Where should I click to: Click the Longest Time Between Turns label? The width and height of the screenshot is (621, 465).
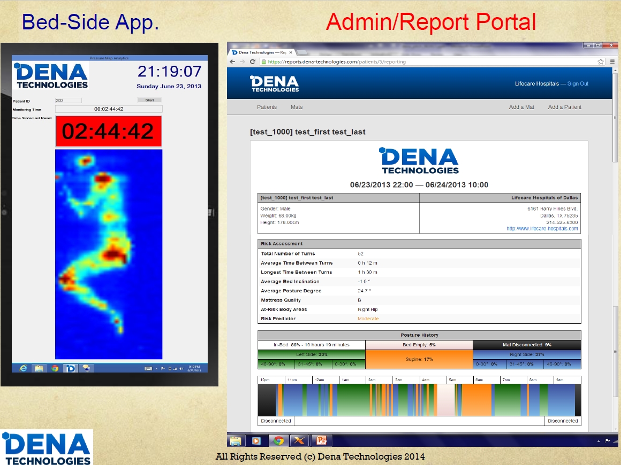(x=296, y=273)
